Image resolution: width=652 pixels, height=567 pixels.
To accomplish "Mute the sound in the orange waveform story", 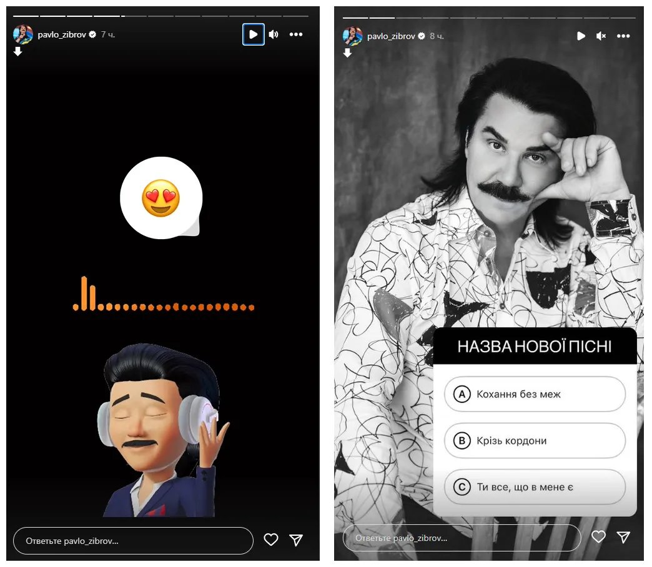I will [x=274, y=34].
